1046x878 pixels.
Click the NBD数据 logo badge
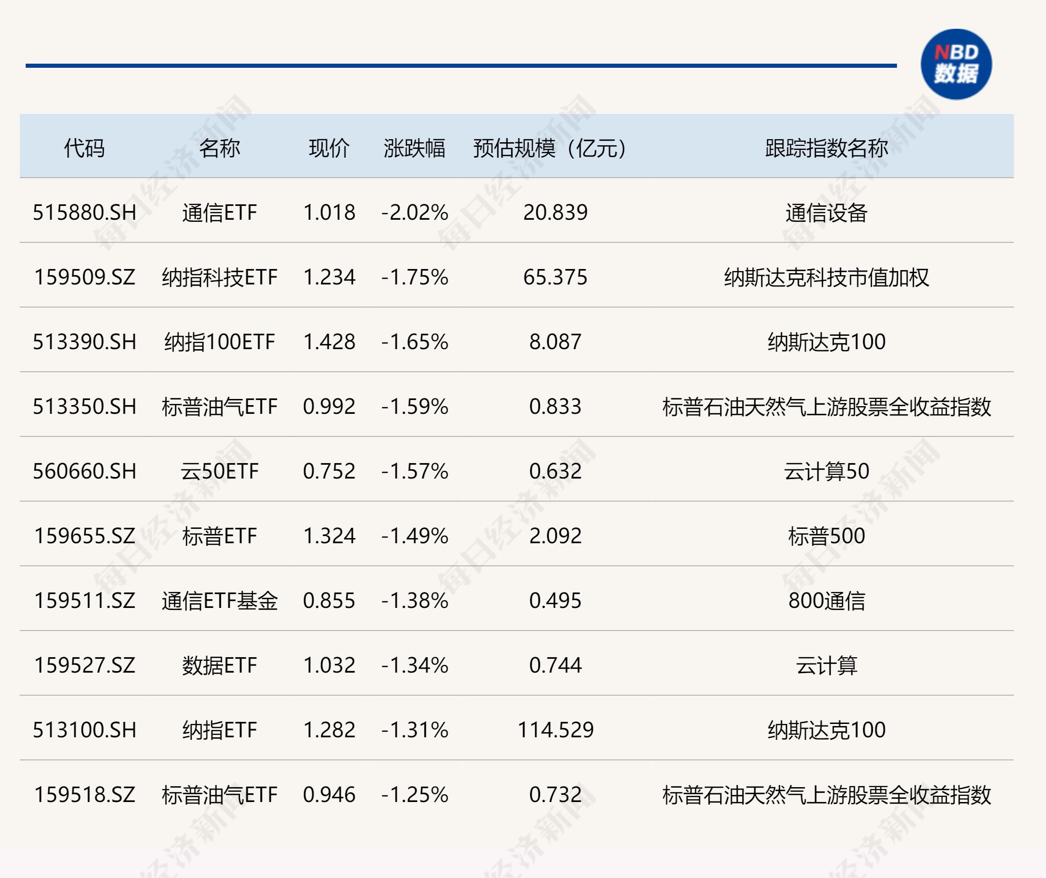(x=956, y=64)
